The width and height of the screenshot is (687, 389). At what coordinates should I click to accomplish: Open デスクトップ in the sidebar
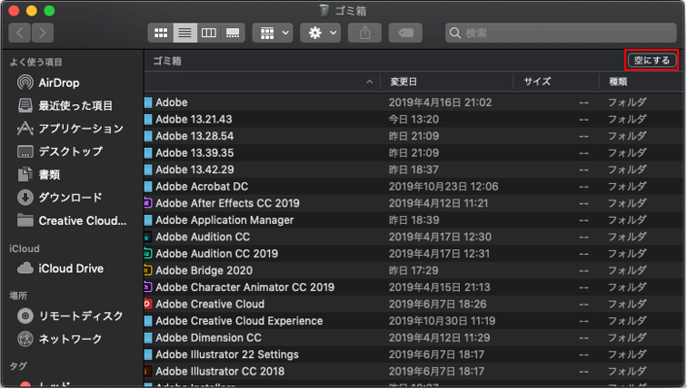[60, 151]
